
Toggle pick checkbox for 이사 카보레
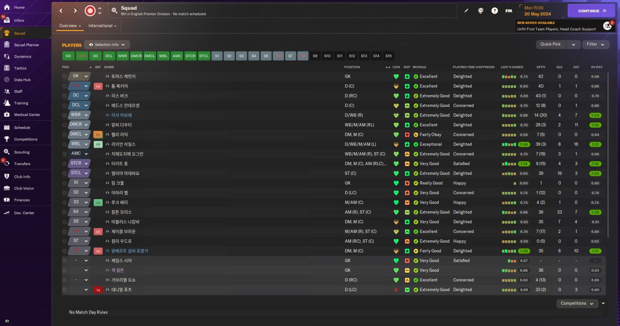[x=65, y=115]
